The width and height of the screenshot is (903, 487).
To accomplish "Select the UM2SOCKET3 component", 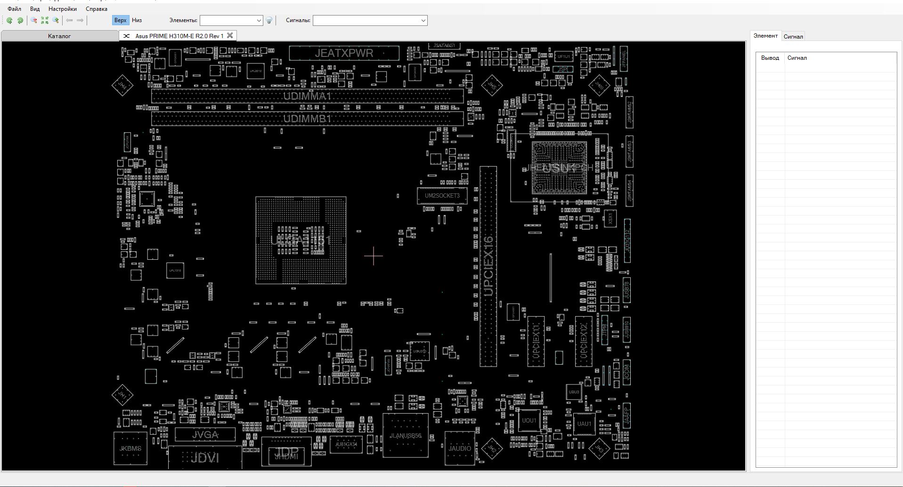I will pos(442,196).
